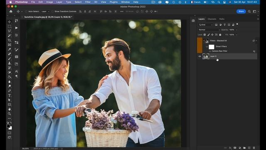Image resolution: width=266 pixels, height=150 pixels.
Task: Swap foreground and background colors
Action: coord(11,122)
